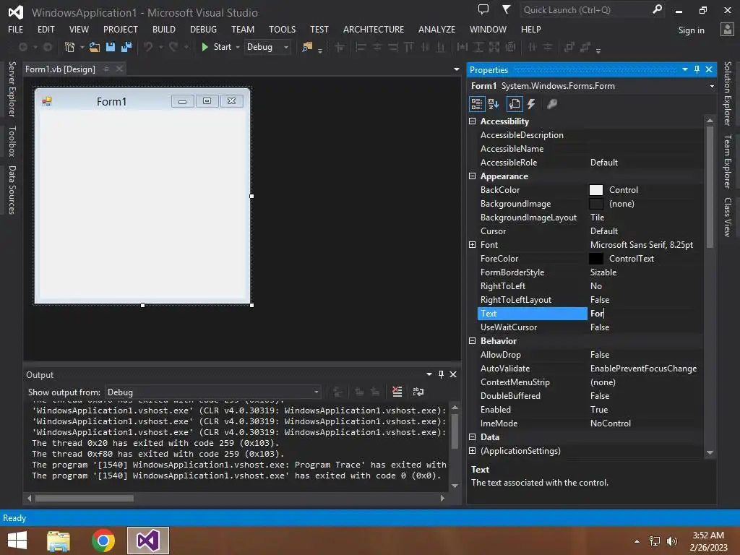Screen dimensions: 740x555
Task: Select the Form1.vb [Design] tab
Action: [60, 69]
